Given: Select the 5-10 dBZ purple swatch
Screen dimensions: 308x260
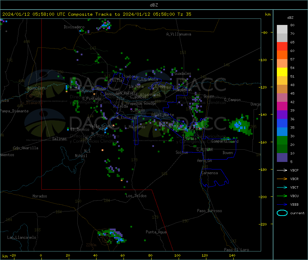Looking at the screenshot, I should click(282, 158).
